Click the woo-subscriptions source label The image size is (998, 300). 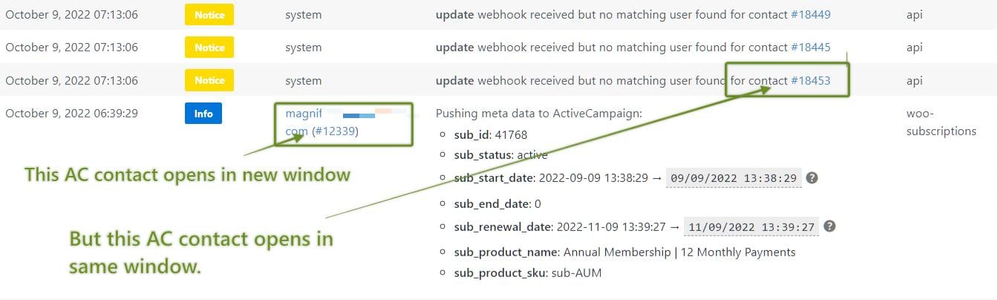pyautogui.click(x=941, y=123)
